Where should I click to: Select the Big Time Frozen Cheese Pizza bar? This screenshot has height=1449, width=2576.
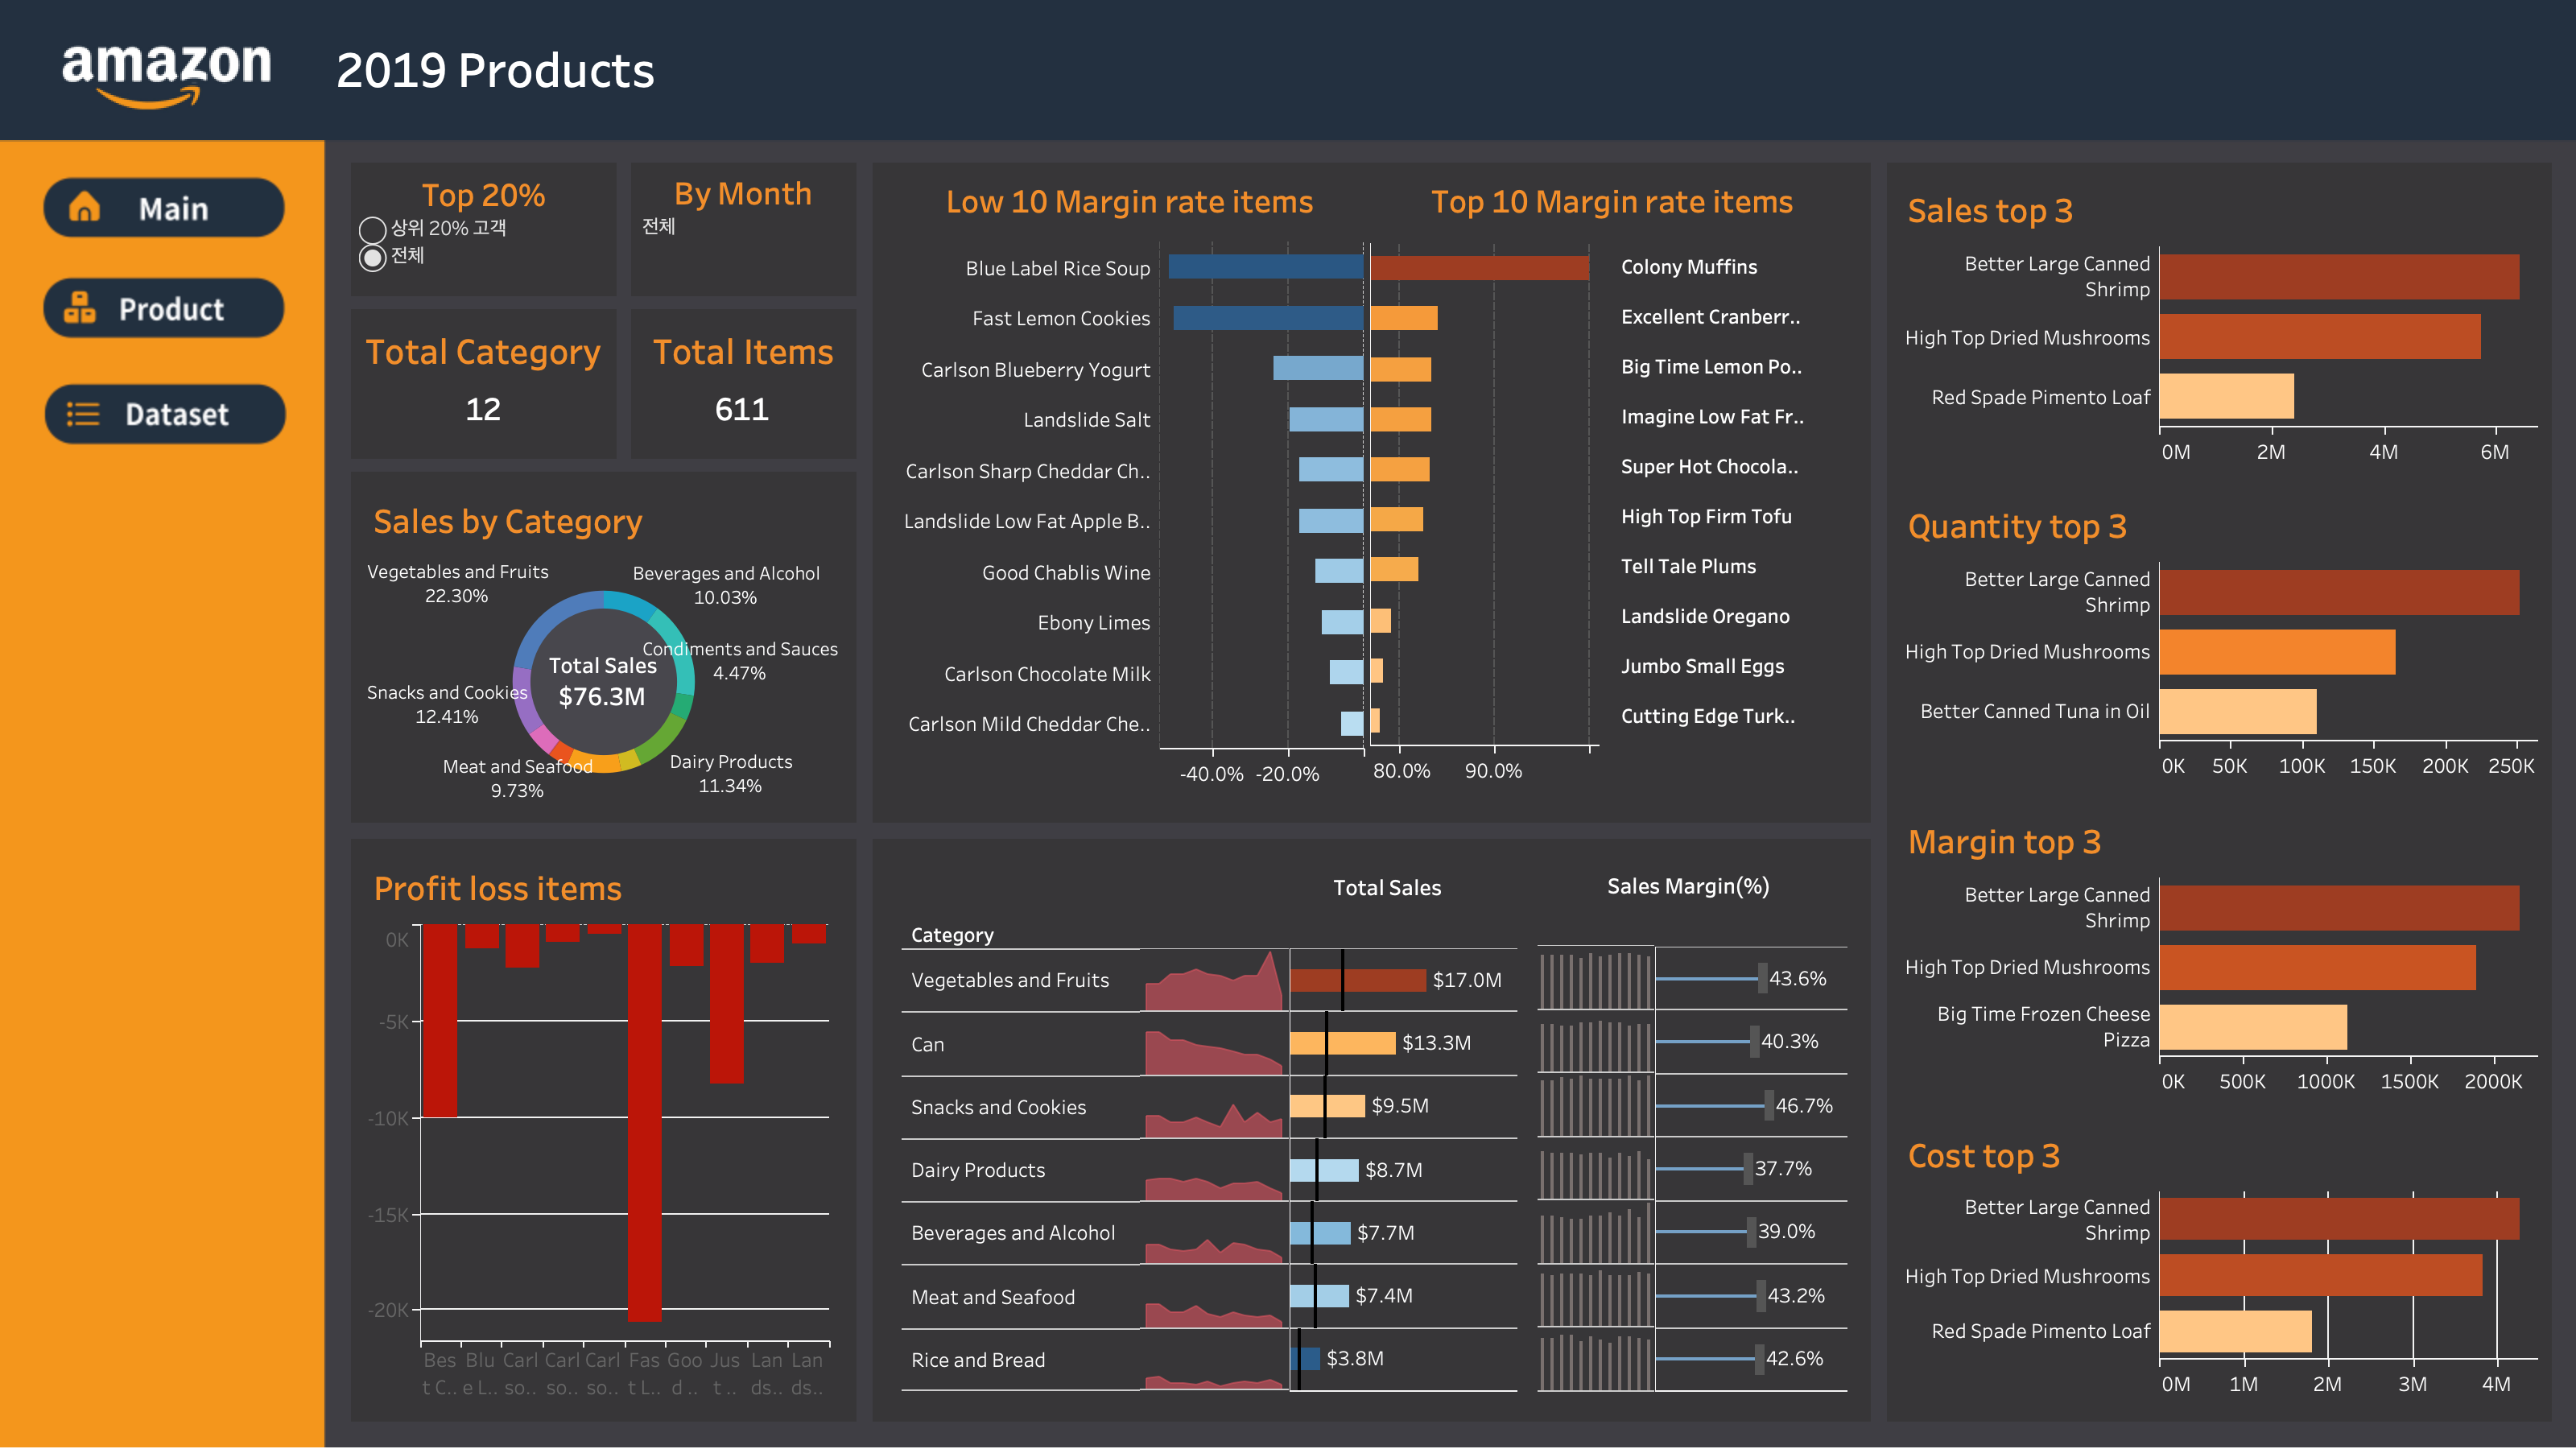[2252, 1027]
